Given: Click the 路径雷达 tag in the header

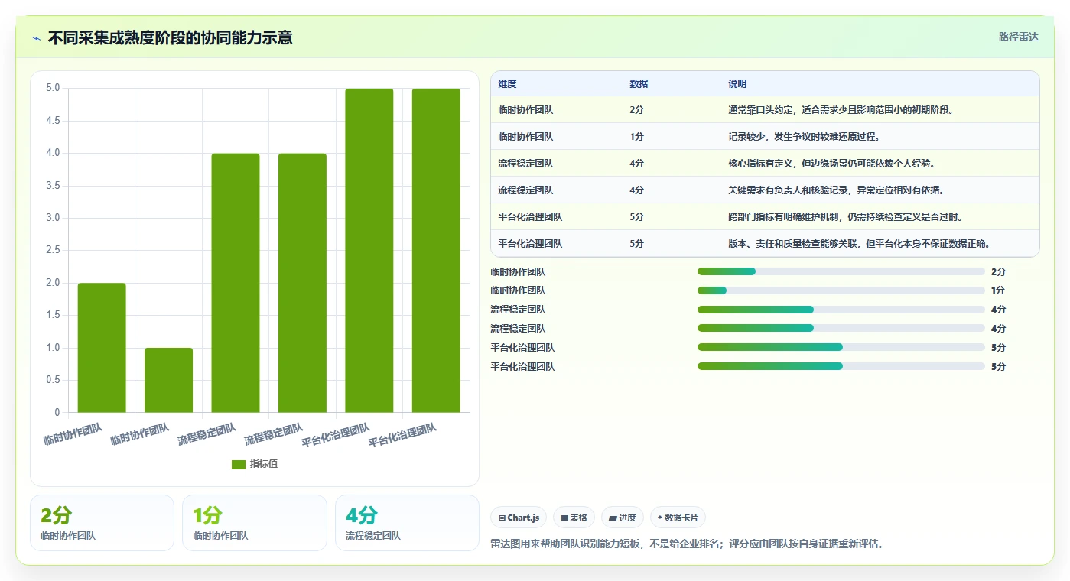Looking at the screenshot, I should tap(1018, 37).
